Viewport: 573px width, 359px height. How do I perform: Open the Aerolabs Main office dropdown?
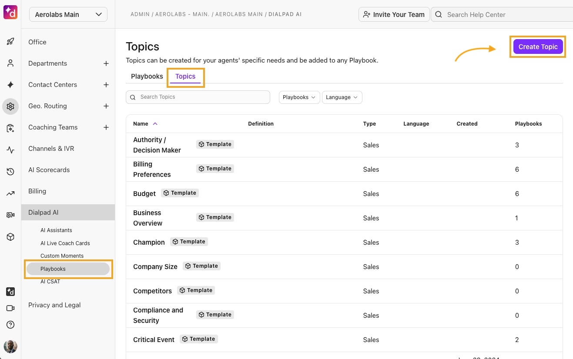click(x=68, y=14)
